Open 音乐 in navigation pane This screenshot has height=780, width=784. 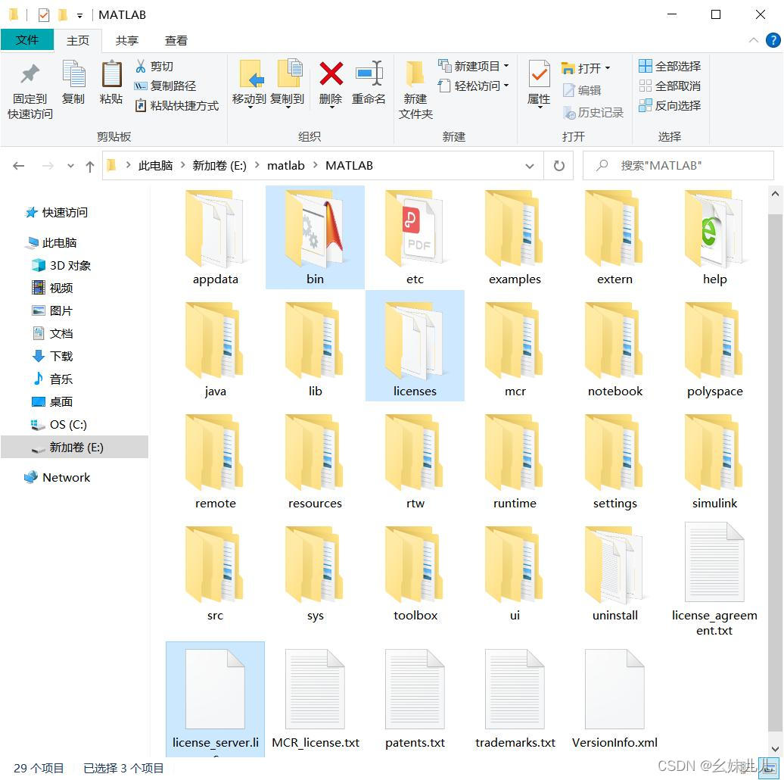click(x=53, y=379)
